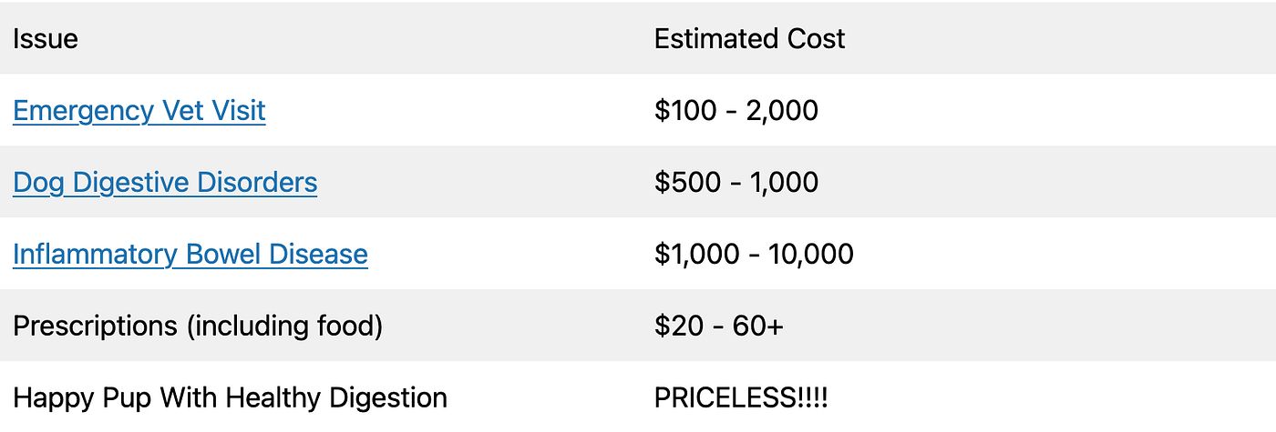Click the word Disorders in second link
The height and width of the screenshot is (432, 1276).
coord(257,183)
